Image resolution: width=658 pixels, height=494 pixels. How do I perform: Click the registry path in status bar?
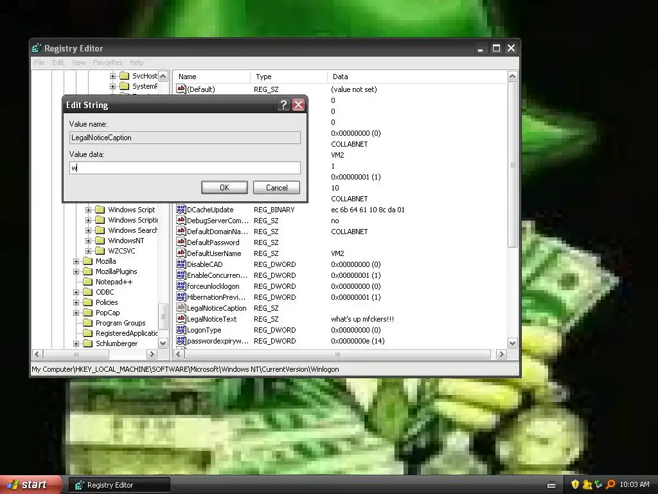click(185, 369)
